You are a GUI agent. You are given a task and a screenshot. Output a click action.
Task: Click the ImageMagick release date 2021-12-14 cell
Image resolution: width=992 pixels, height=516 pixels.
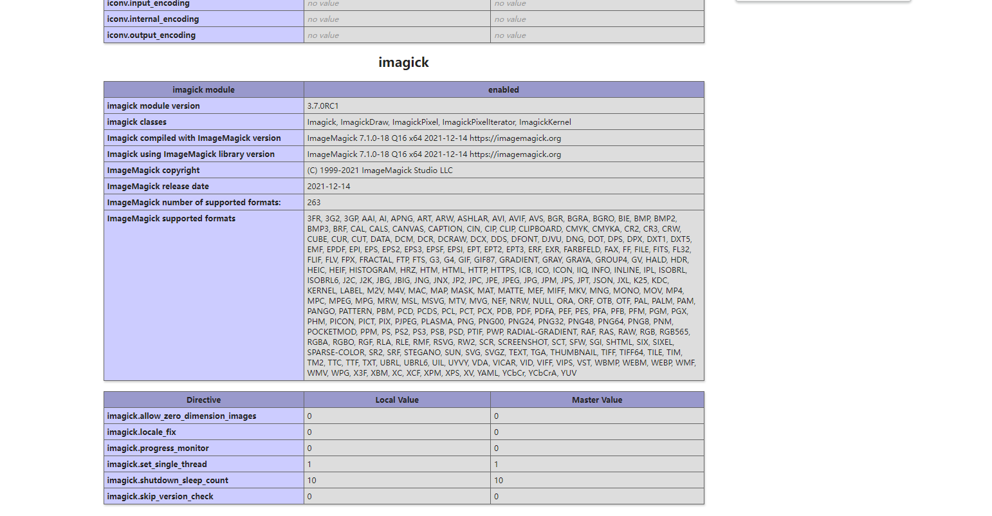click(504, 187)
